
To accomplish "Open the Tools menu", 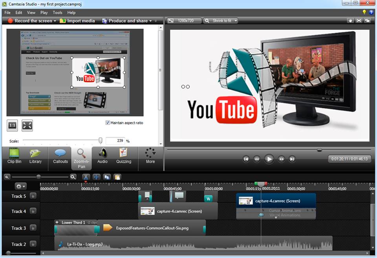I will coord(57,13).
